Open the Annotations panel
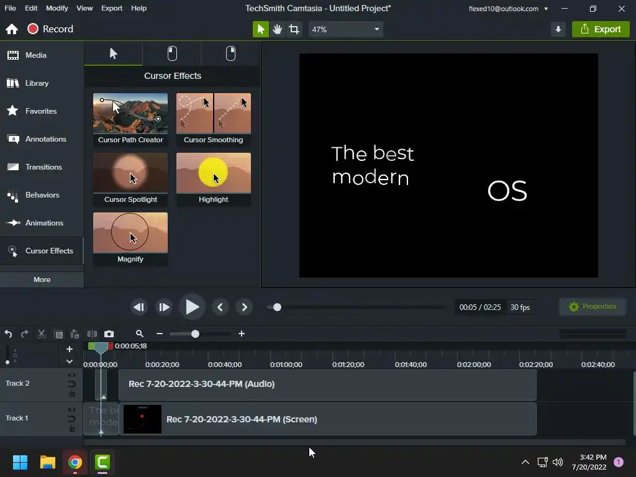This screenshot has height=477, width=636. [x=42, y=139]
